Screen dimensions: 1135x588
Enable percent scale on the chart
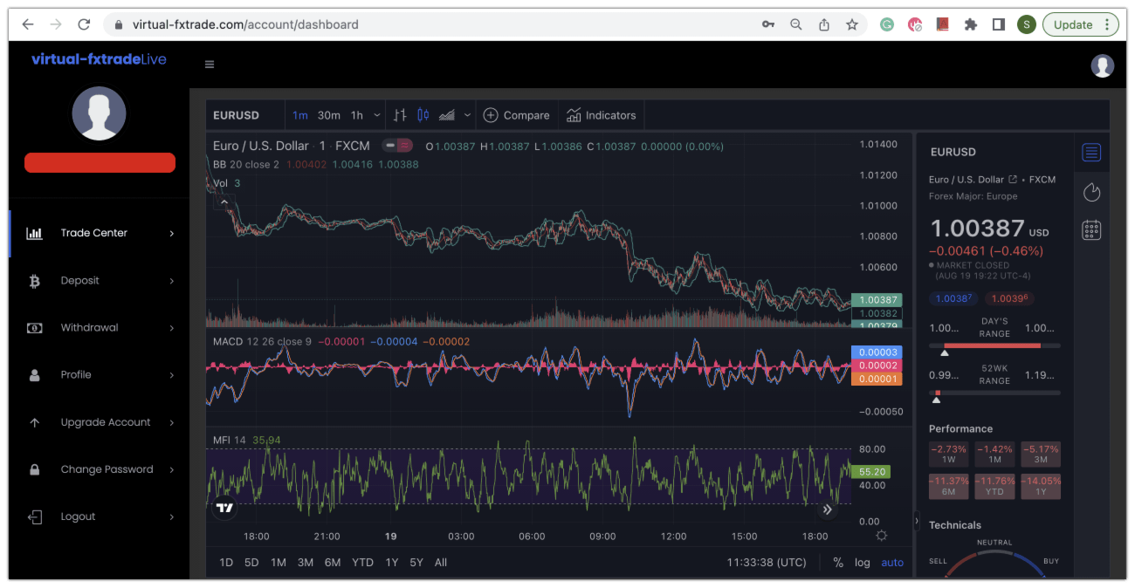pyautogui.click(x=838, y=563)
